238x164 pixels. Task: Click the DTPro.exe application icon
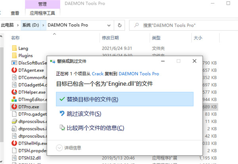[x=14, y=107]
